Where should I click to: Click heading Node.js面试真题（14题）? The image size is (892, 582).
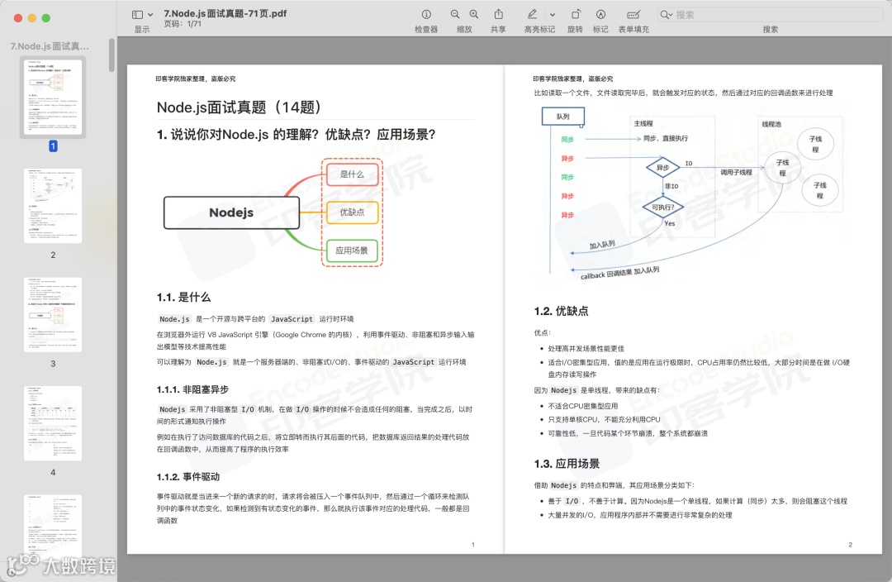tap(239, 107)
